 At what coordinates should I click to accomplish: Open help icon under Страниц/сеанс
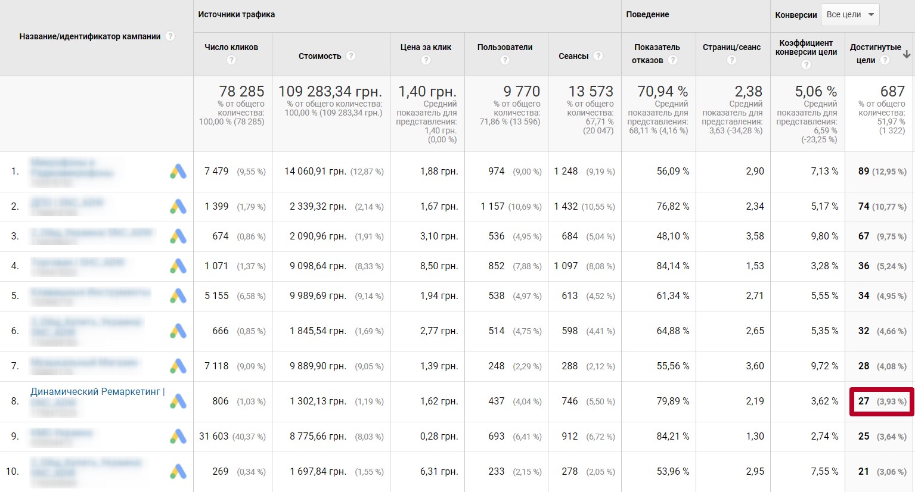[x=731, y=60]
